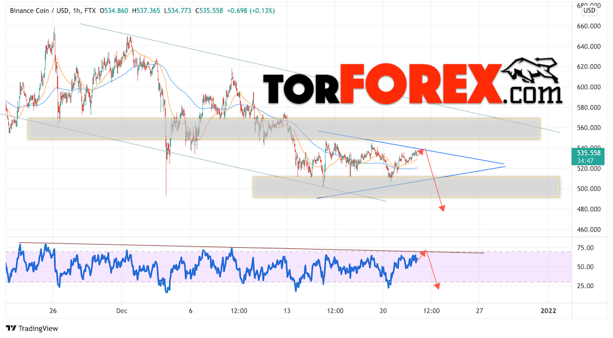The height and width of the screenshot is (338, 613).
Task: Click the RSI 75.00 level label
Action: click(585, 248)
